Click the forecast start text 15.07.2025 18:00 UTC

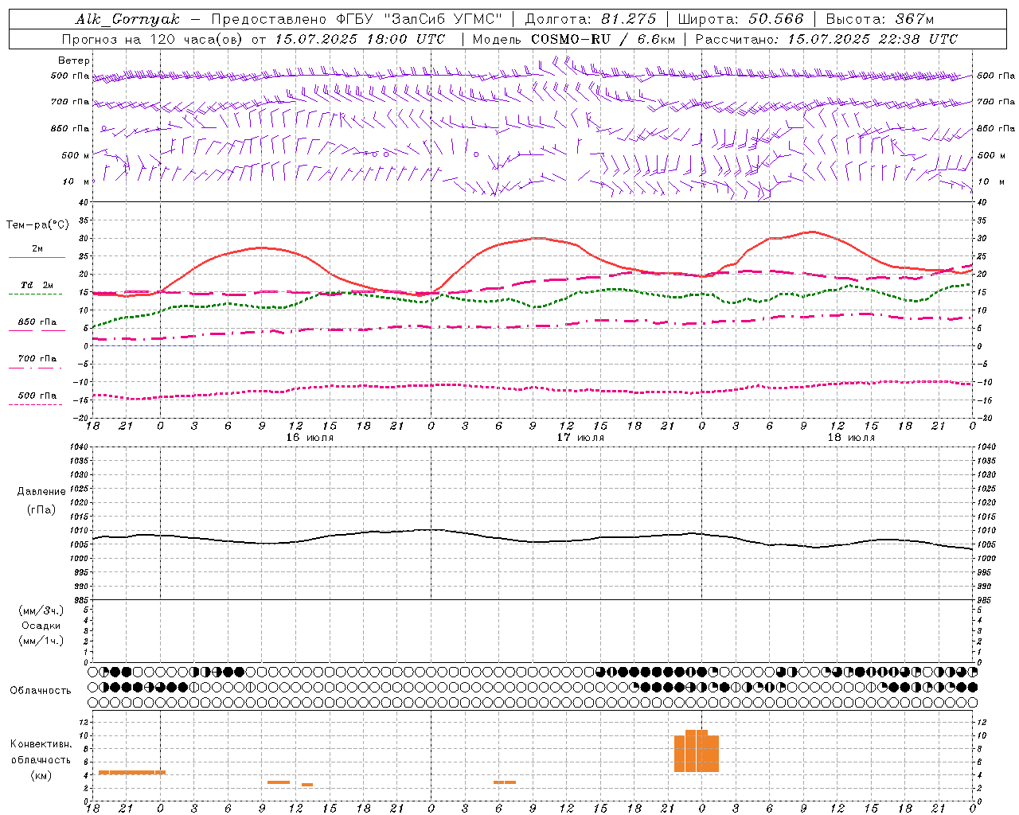coord(360,39)
